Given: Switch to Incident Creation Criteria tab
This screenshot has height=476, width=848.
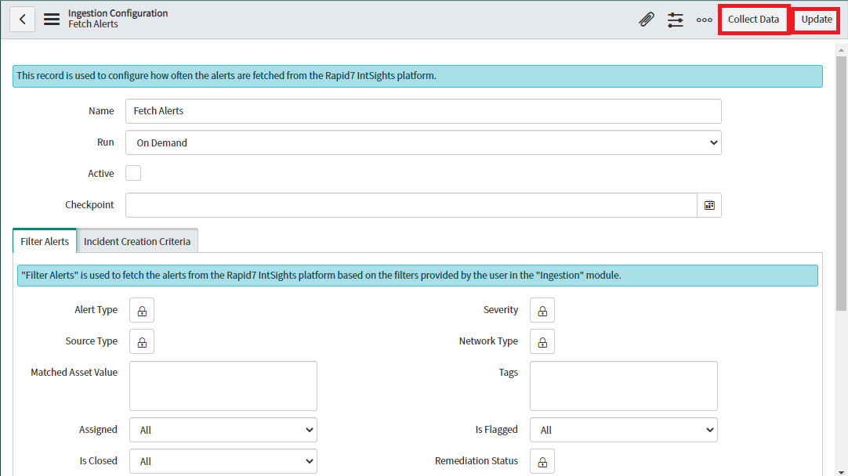Looking at the screenshot, I should pyautogui.click(x=137, y=241).
